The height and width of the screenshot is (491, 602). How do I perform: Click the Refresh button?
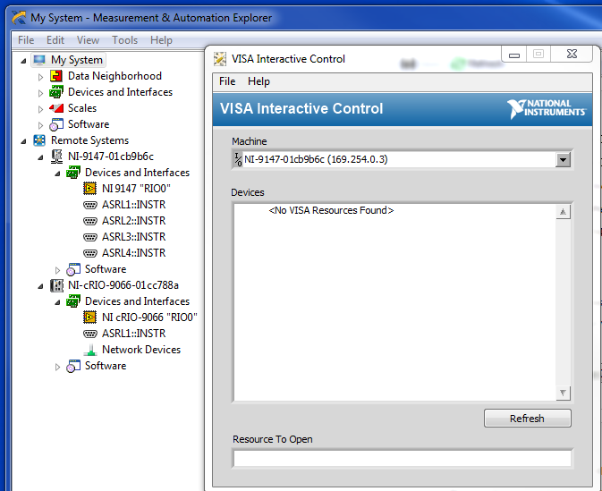[527, 418]
